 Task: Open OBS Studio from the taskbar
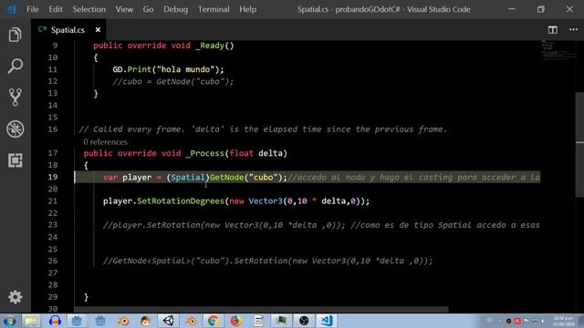point(304,321)
